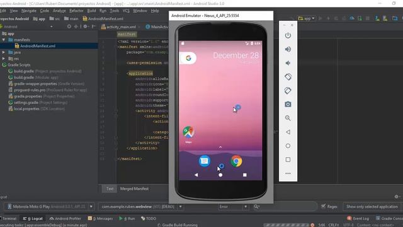Select AndroidManifest.xml in project tree
This screenshot has height=227, width=403.
point(38,46)
